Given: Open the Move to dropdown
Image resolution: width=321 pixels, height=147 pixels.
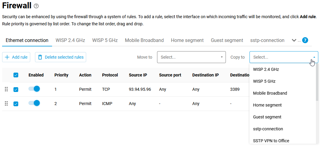Looking at the screenshot, I should [191, 57].
